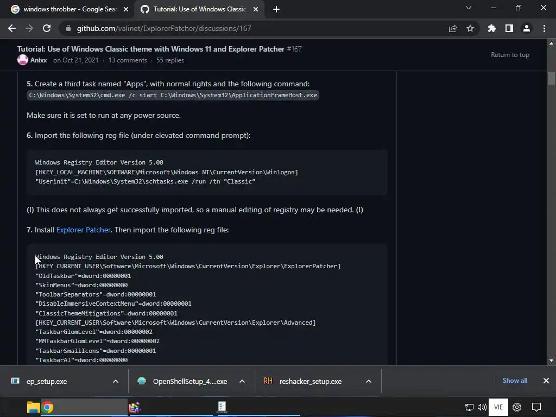
Task: Open notification center icon
Action: (536, 407)
